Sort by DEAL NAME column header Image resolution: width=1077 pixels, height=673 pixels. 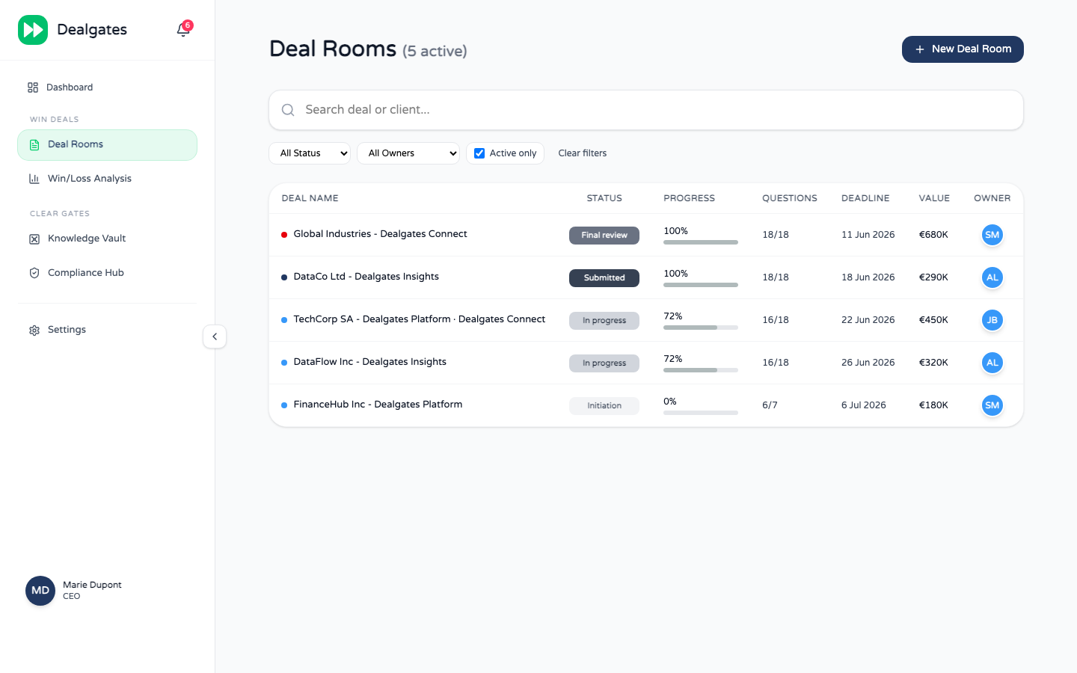[310, 198]
